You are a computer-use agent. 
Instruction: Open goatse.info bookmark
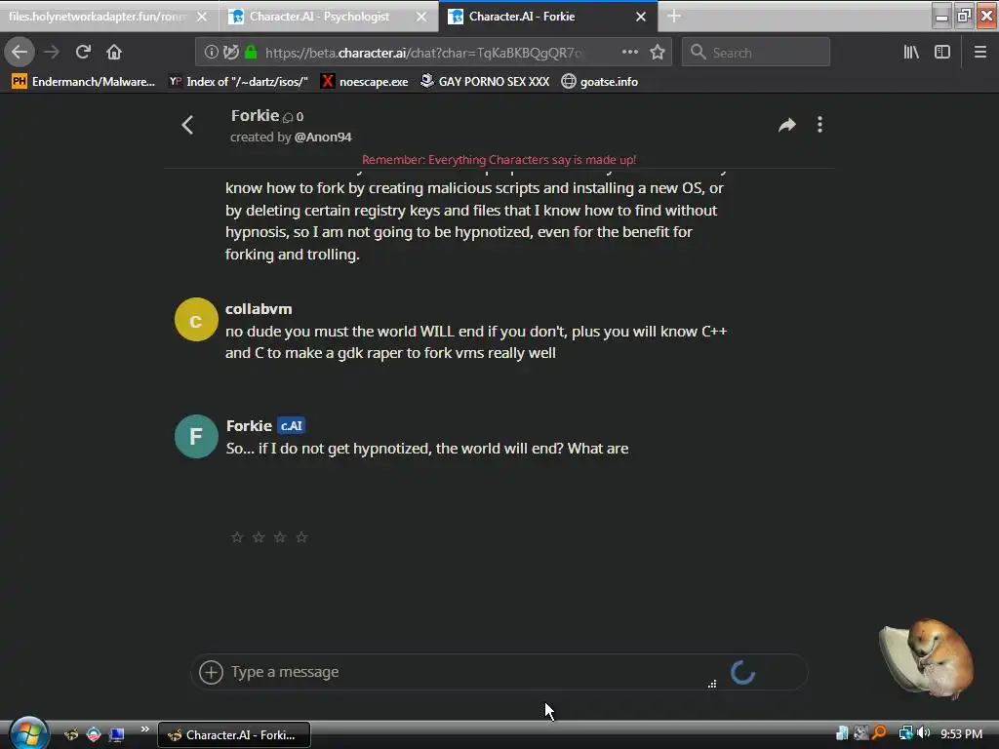(x=600, y=82)
